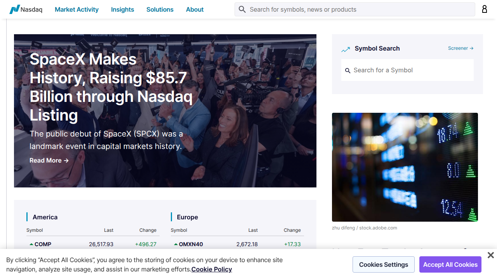Click the zhu difeng image credit text
Screen dimensions: 497x280
[365, 228]
